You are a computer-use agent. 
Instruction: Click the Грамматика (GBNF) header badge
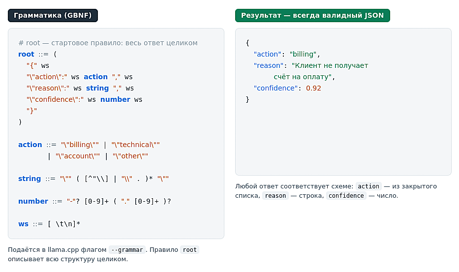(53, 16)
